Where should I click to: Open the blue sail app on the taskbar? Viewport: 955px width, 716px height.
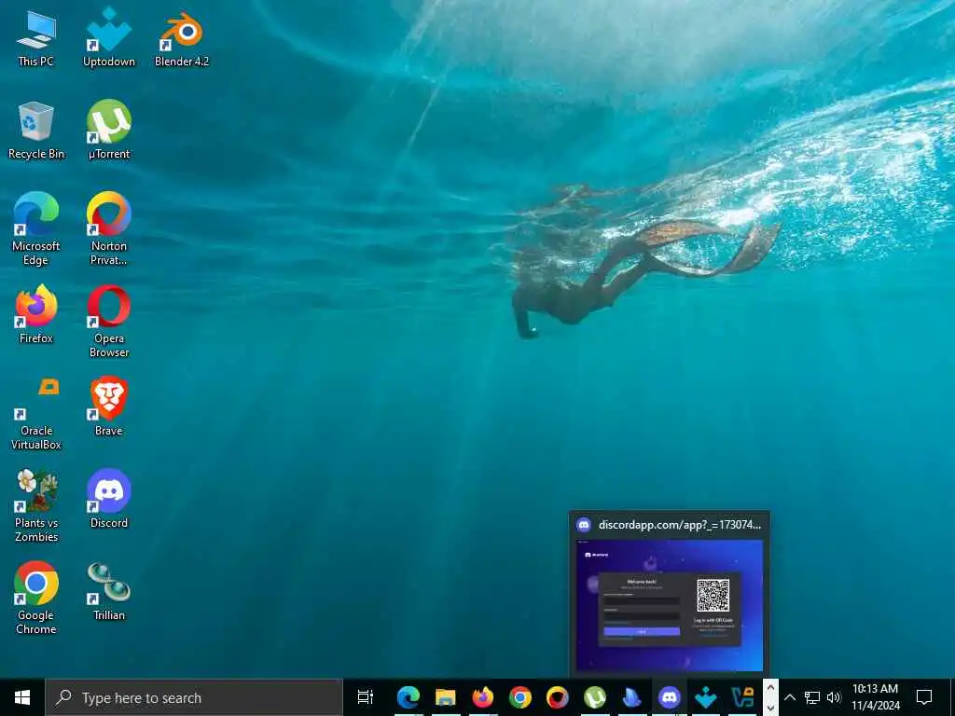pyautogui.click(x=632, y=697)
